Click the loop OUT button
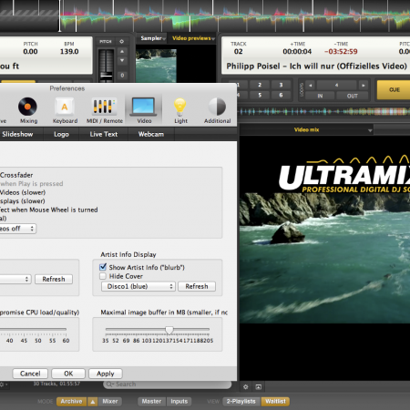This screenshot has width=410, height=410. point(353,96)
